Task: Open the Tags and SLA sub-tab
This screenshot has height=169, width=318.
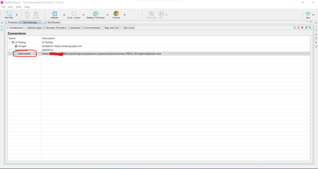Action: 110,28
